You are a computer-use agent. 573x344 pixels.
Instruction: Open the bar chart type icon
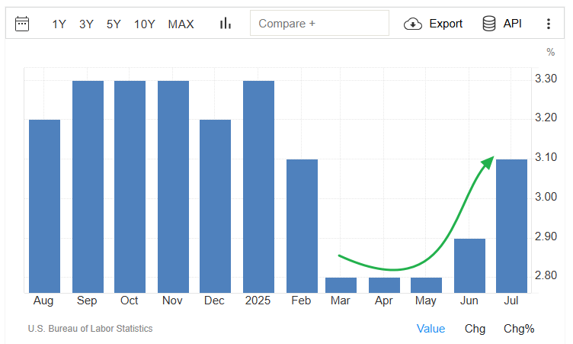pos(226,24)
